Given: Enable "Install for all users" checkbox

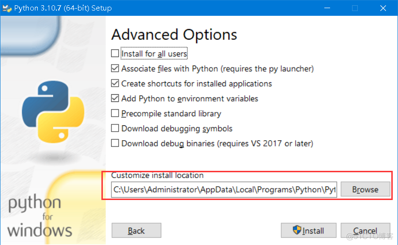Looking at the screenshot, I should (115, 54).
